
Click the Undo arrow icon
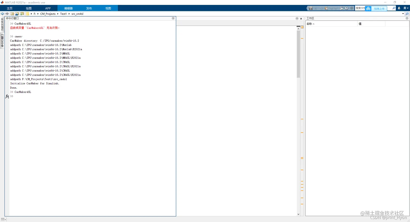tap(331, 8)
